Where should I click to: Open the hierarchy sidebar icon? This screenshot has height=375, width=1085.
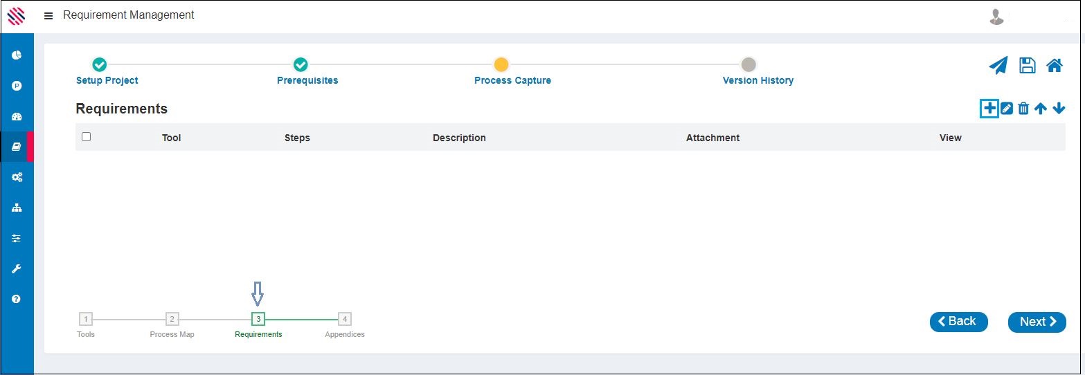pos(17,208)
